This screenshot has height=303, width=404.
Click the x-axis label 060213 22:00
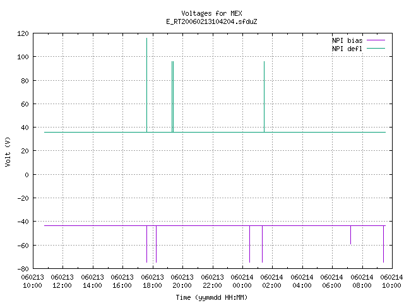(x=212, y=282)
